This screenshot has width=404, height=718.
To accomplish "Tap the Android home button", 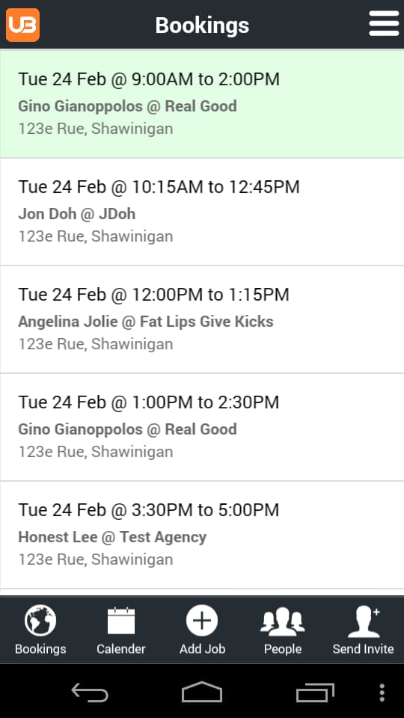I will coord(202,692).
